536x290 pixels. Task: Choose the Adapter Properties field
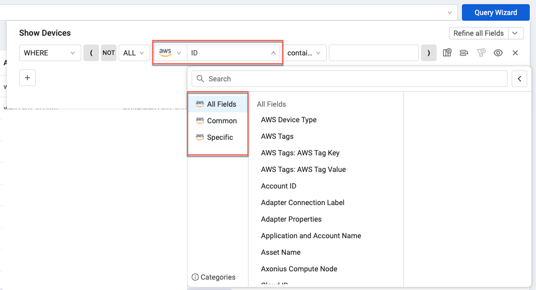[x=291, y=219]
